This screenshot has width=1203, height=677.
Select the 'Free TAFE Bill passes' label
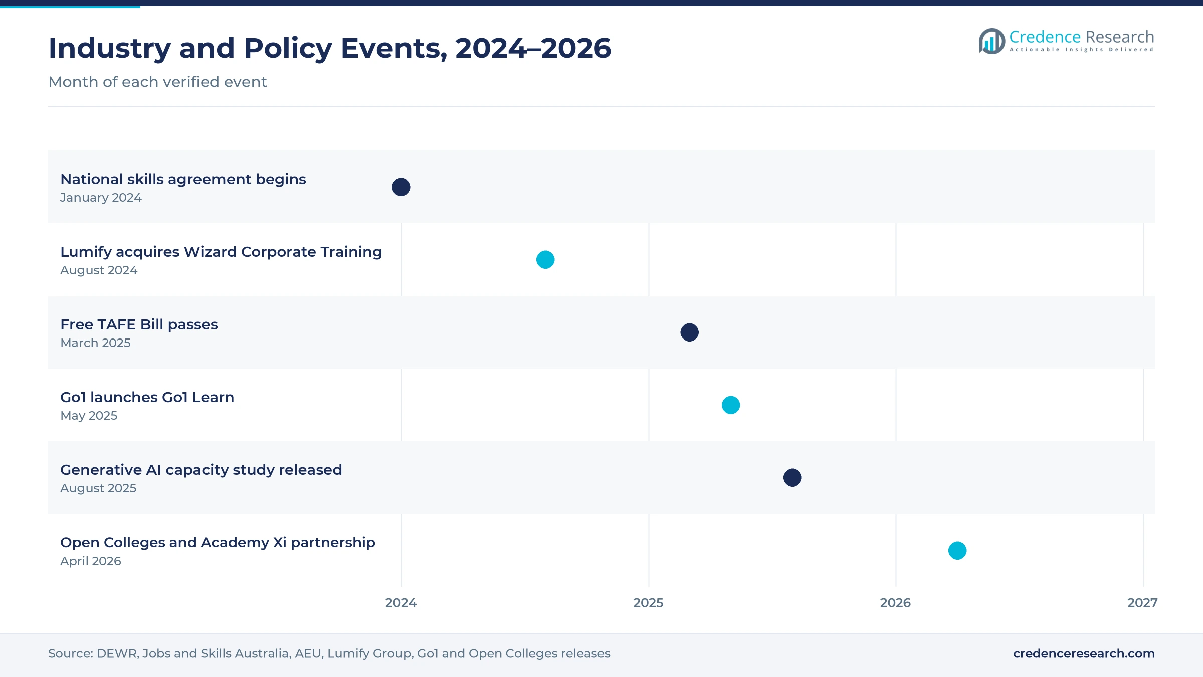coord(139,324)
